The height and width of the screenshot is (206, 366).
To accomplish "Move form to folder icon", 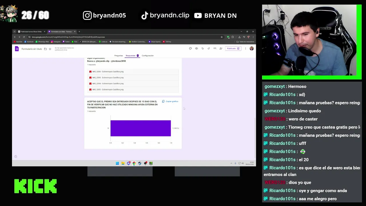I will (45, 49).
